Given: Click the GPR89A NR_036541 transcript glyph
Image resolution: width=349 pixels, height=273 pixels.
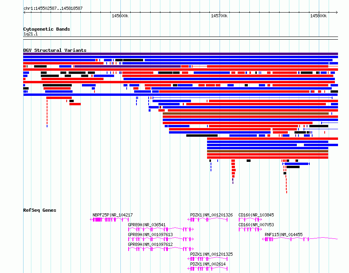Looking at the screenshot, I should (x=161, y=229).
